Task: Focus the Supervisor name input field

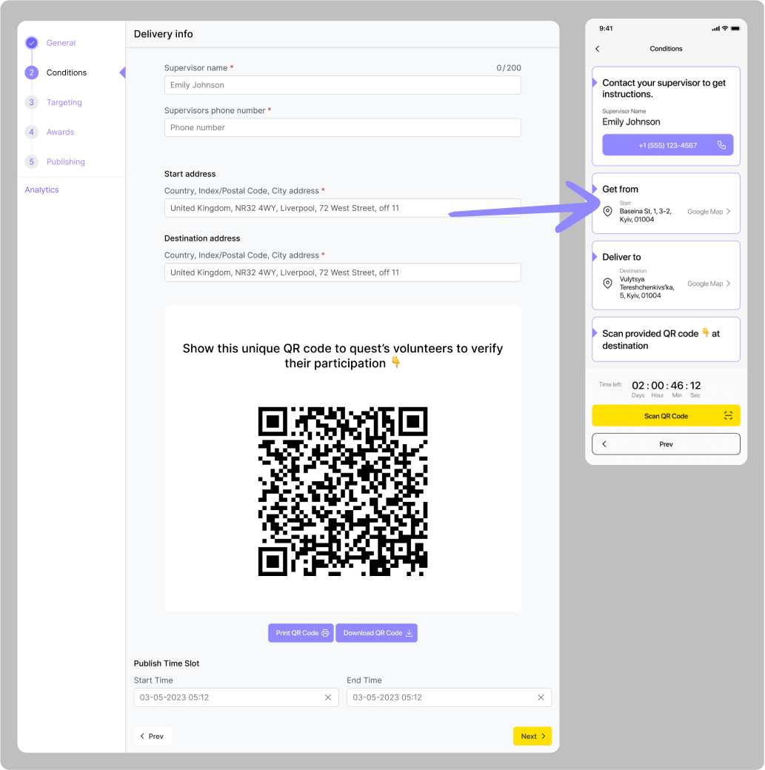Action: [342, 85]
